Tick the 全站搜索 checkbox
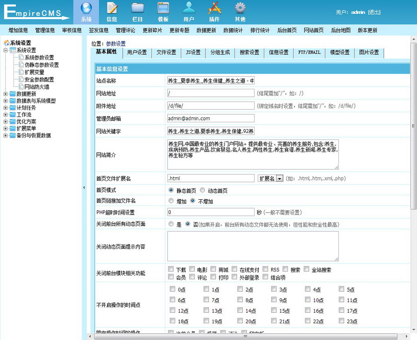 (x=306, y=269)
